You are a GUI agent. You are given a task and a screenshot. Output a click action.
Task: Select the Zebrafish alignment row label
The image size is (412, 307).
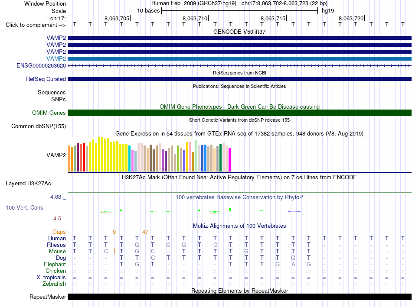[54, 284]
